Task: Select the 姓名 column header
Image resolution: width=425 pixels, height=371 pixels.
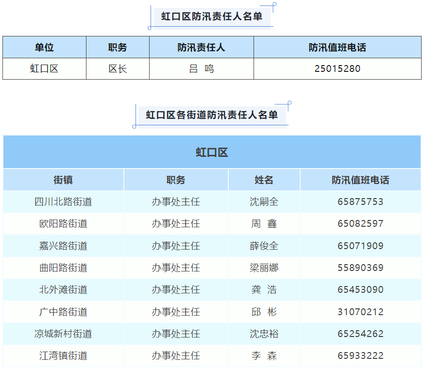Action: [x=264, y=180]
